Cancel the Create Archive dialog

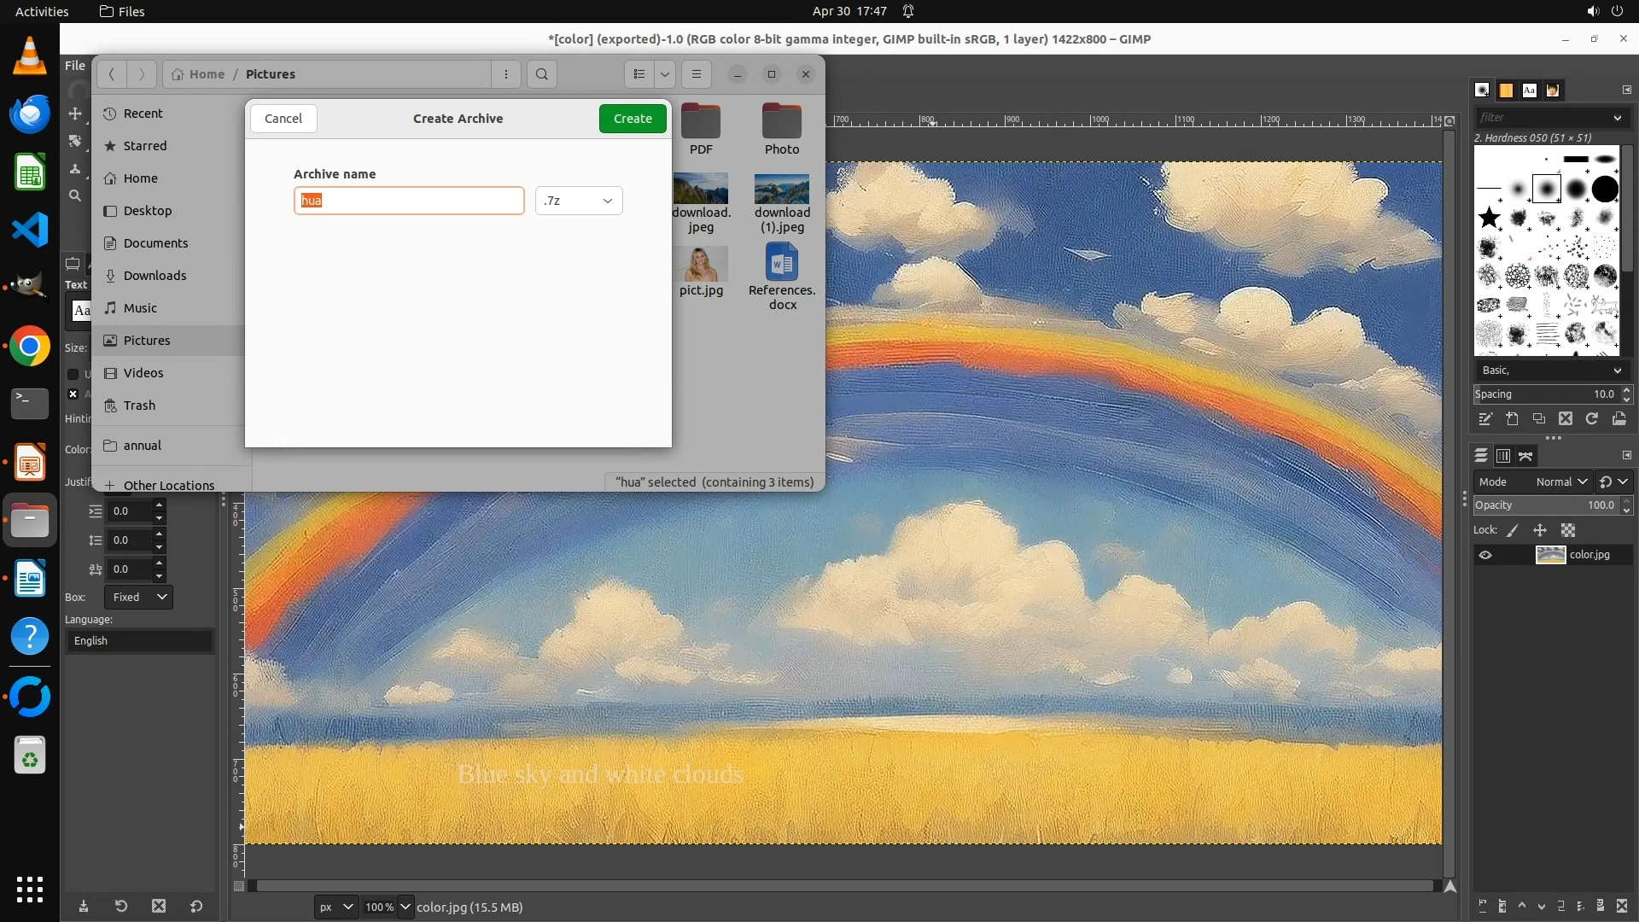click(283, 119)
